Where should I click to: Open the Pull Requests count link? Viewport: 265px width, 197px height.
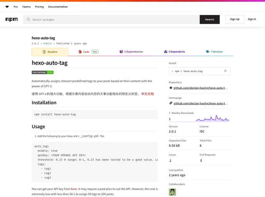click(201, 160)
